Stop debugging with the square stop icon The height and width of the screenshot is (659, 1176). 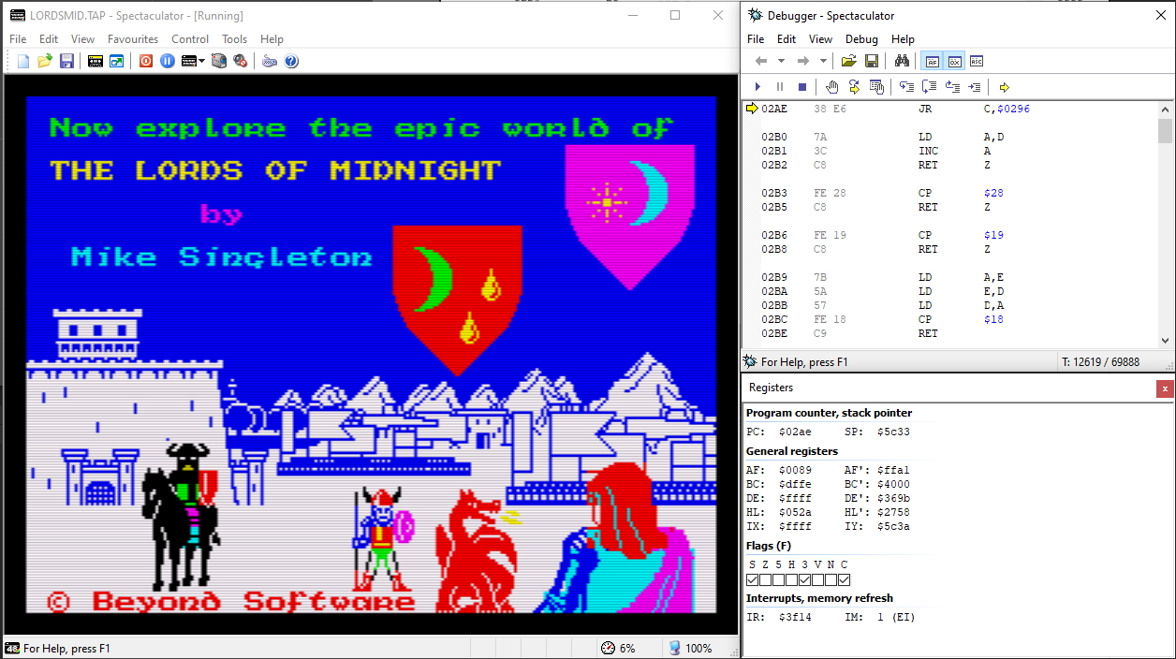pos(802,87)
